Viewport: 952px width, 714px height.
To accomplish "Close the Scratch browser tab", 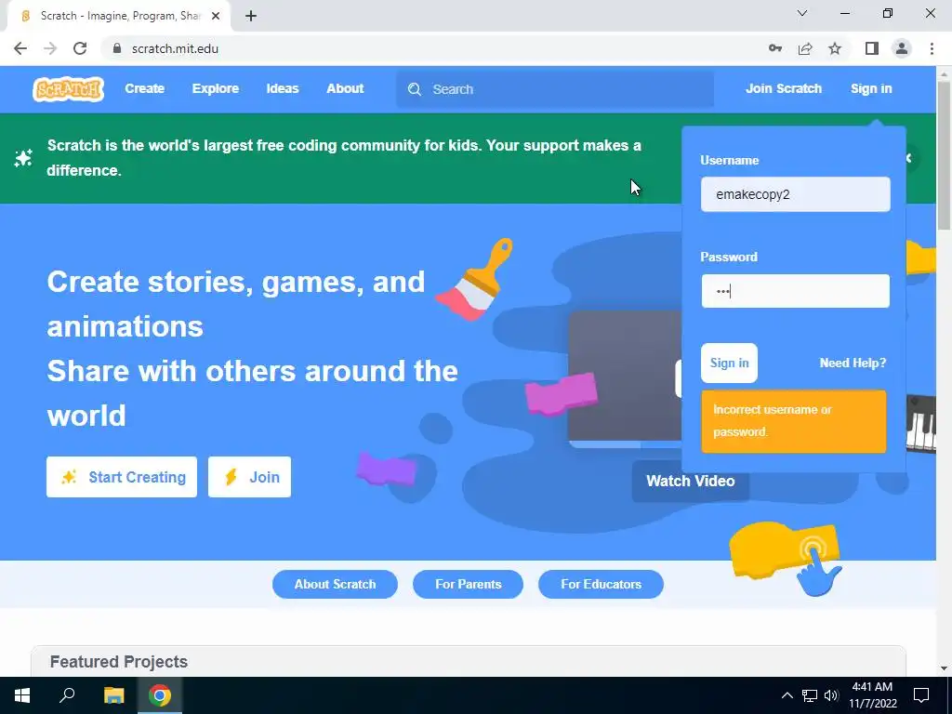I will click(x=216, y=16).
